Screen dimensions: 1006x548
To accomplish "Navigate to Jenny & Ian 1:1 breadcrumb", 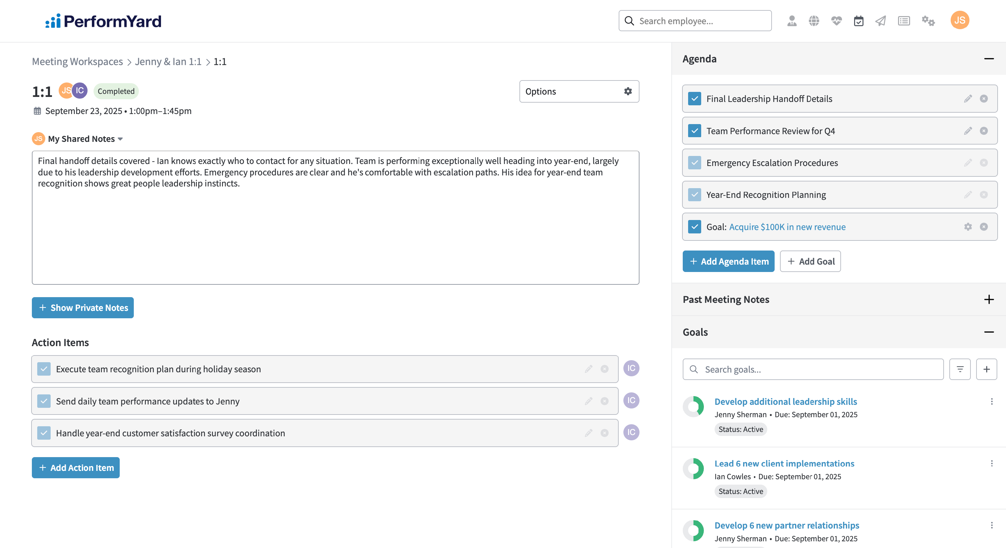I will pos(168,61).
